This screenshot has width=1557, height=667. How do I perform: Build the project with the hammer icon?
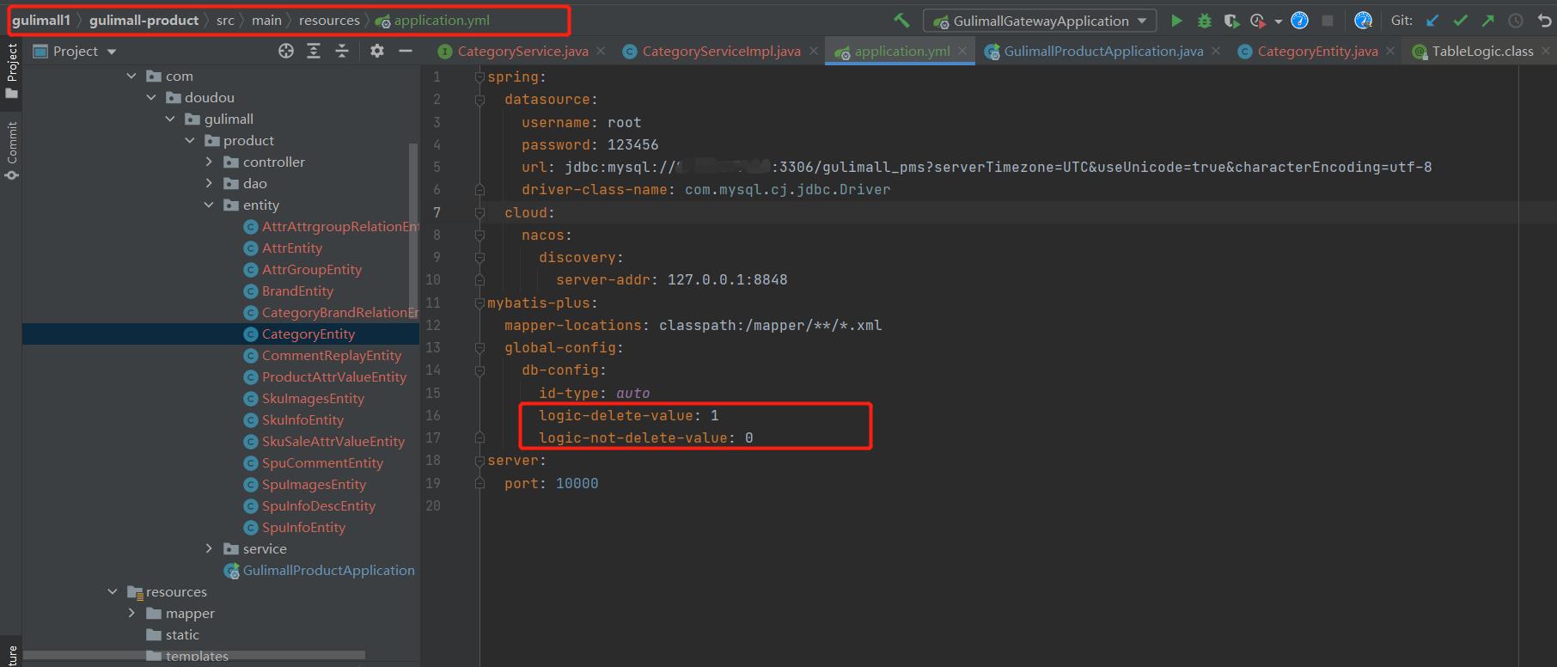pyautogui.click(x=901, y=21)
